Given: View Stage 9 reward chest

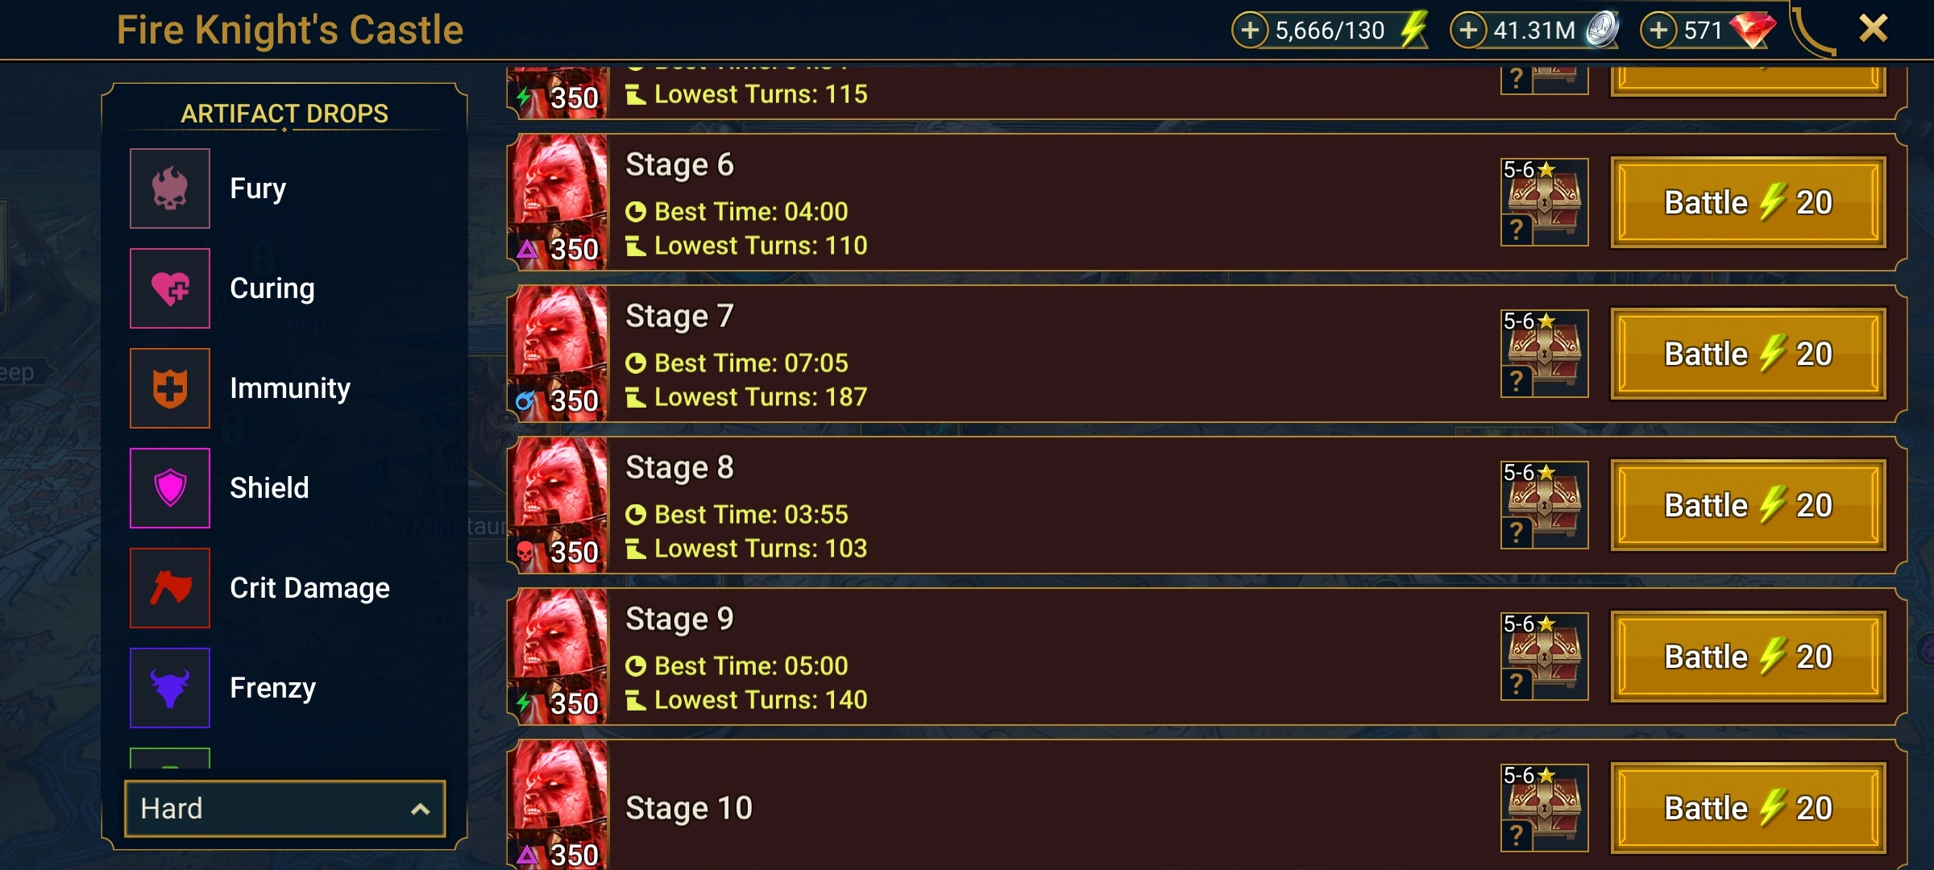Looking at the screenshot, I should click(x=1544, y=657).
